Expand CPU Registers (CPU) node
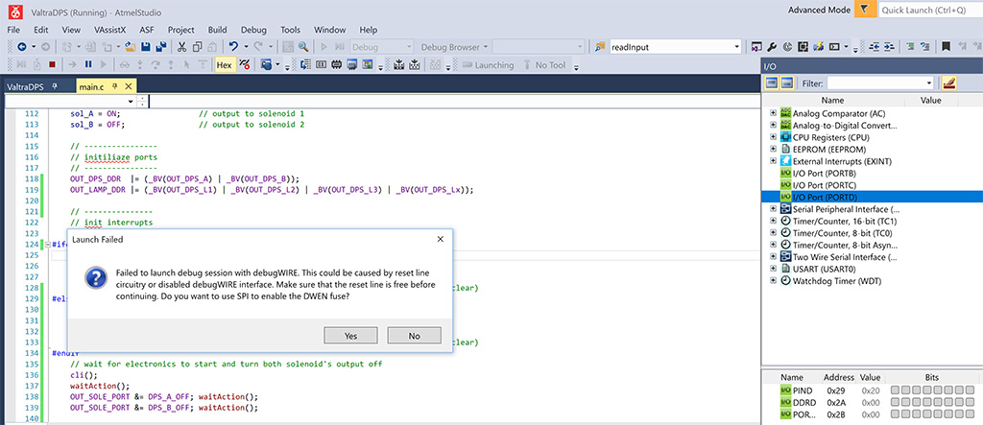983x425 pixels. 773,137
